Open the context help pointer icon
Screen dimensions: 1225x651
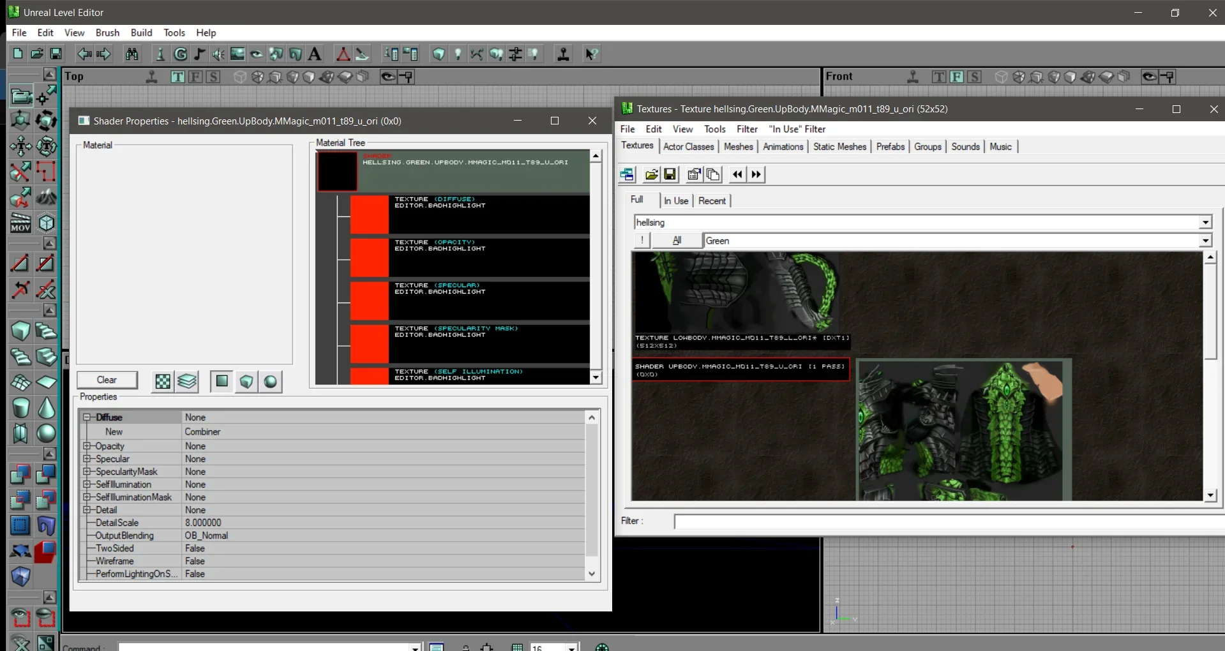pyautogui.click(x=592, y=54)
